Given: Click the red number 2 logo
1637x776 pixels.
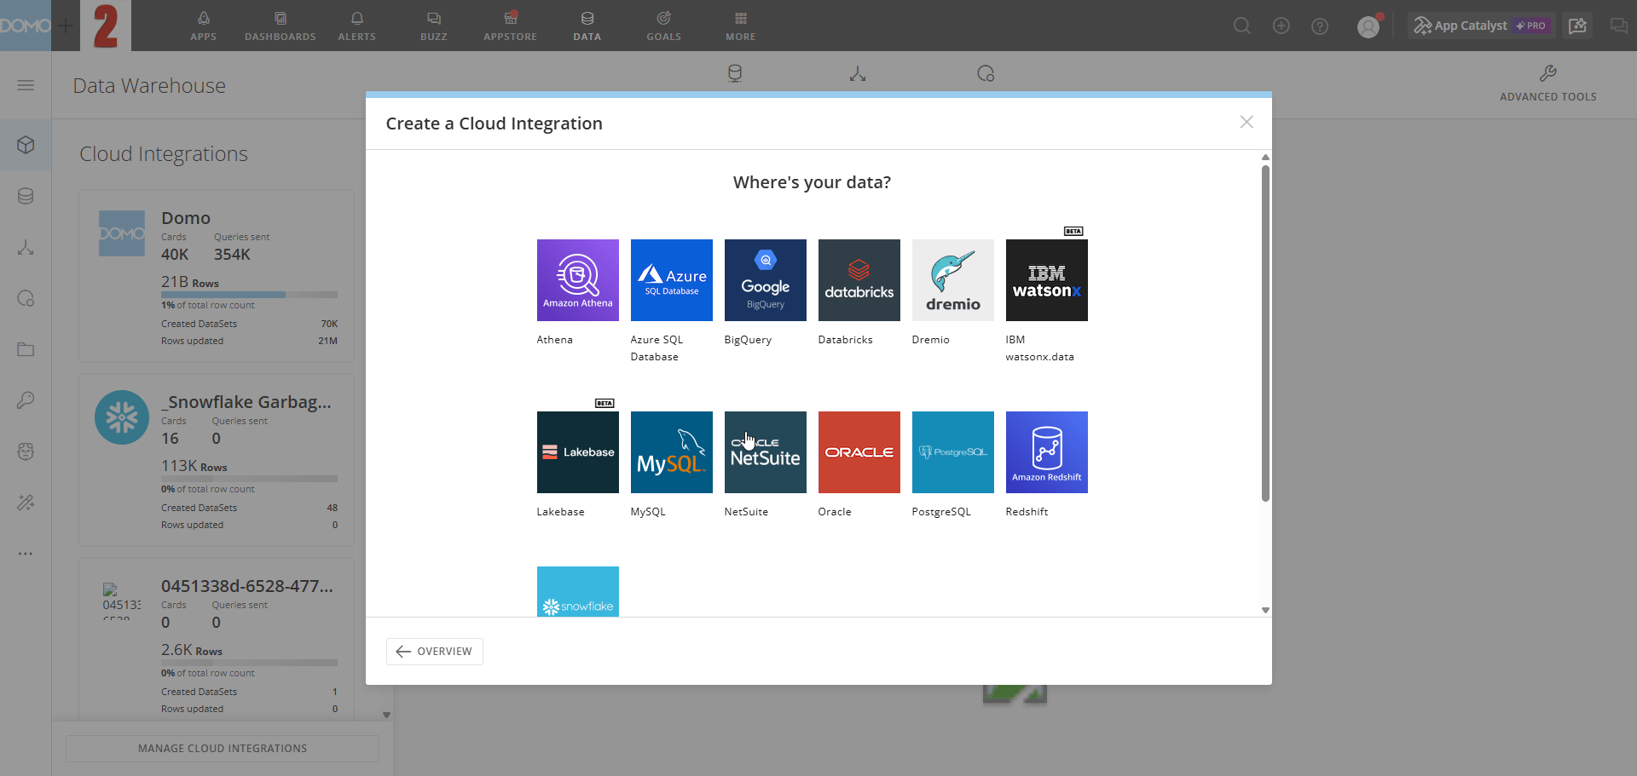Looking at the screenshot, I should point(106,26).
